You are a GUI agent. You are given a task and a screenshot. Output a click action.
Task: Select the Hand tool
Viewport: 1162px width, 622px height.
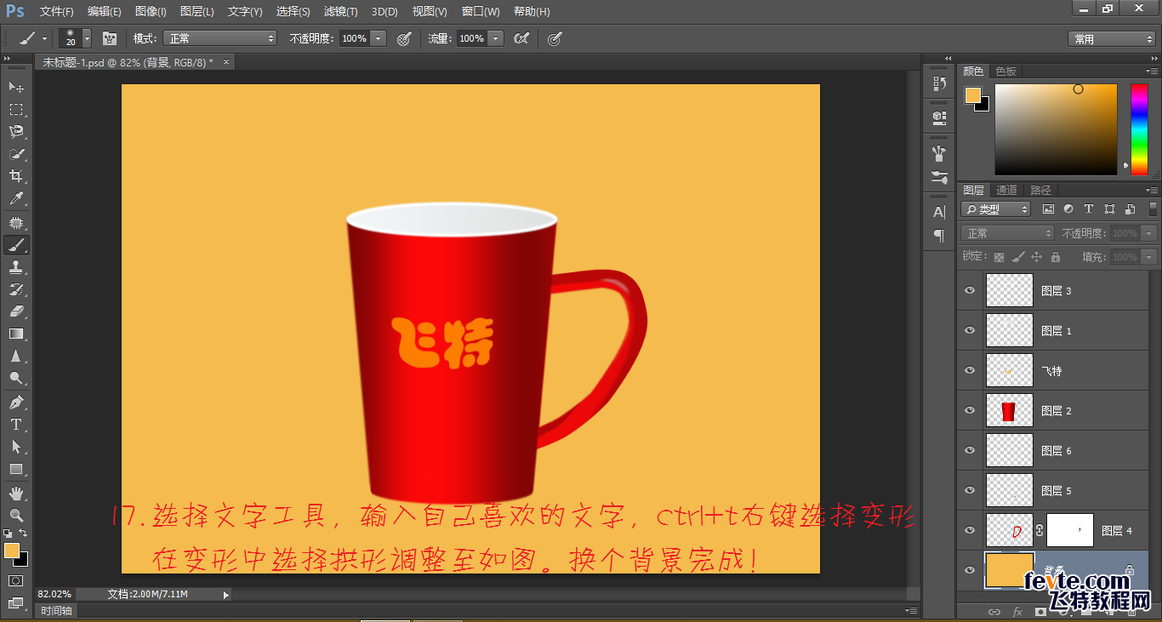click(16, 493)
